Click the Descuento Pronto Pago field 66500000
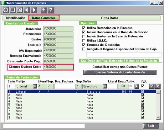This screenshot has height=130, width=164. click(x=58, y=61)
